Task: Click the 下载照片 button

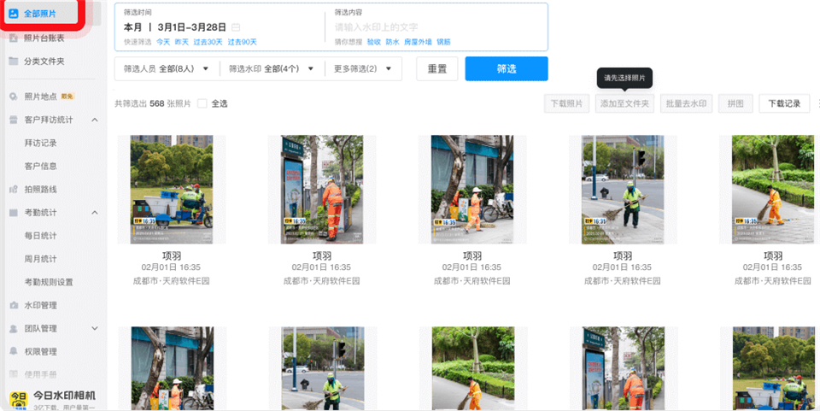Action: tap(566, 103)
